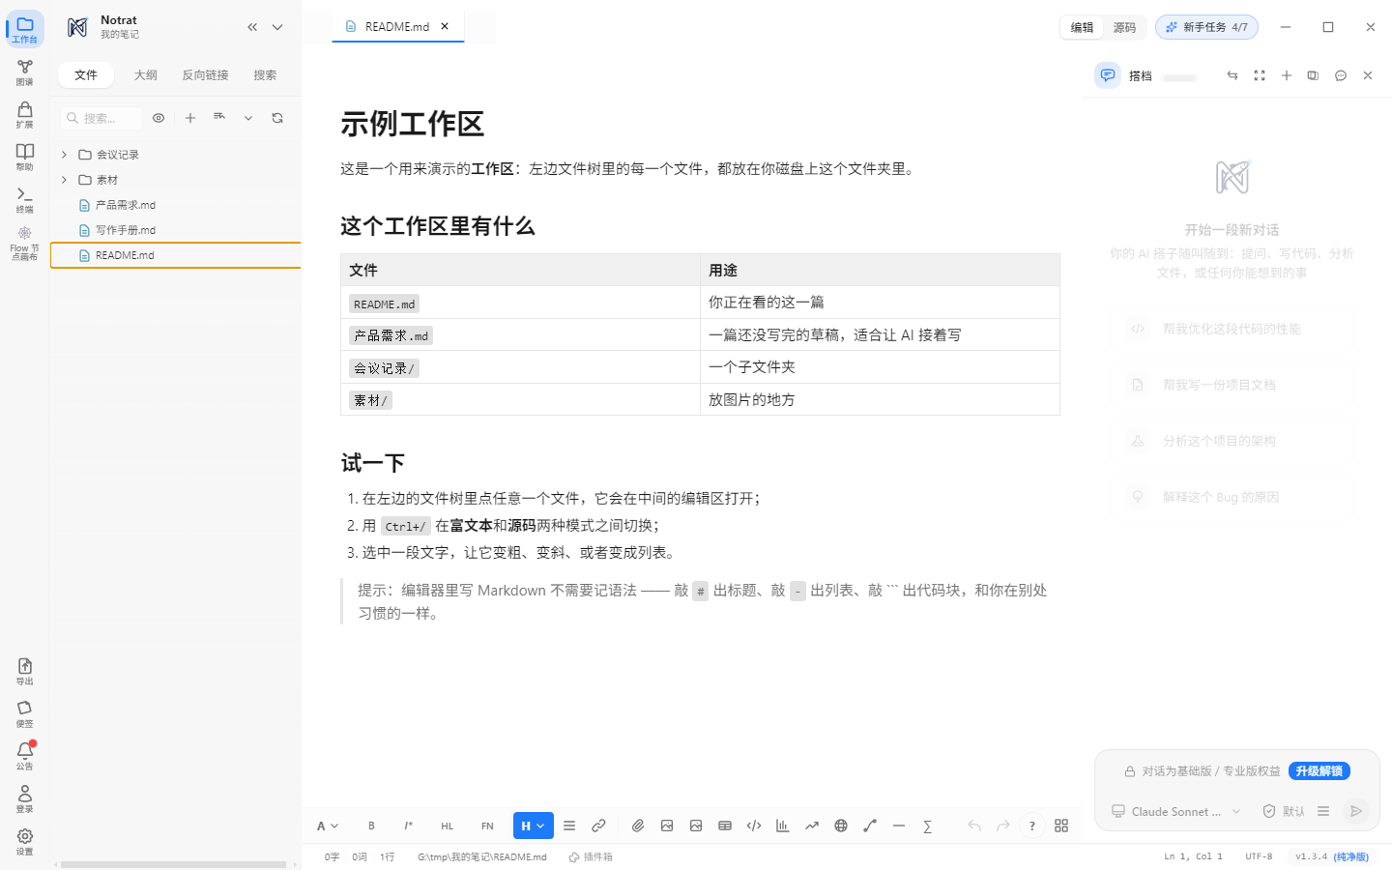Toggle HL highlight formatting
Viewport: 1392px width, 870px height.
coord(447,826)
